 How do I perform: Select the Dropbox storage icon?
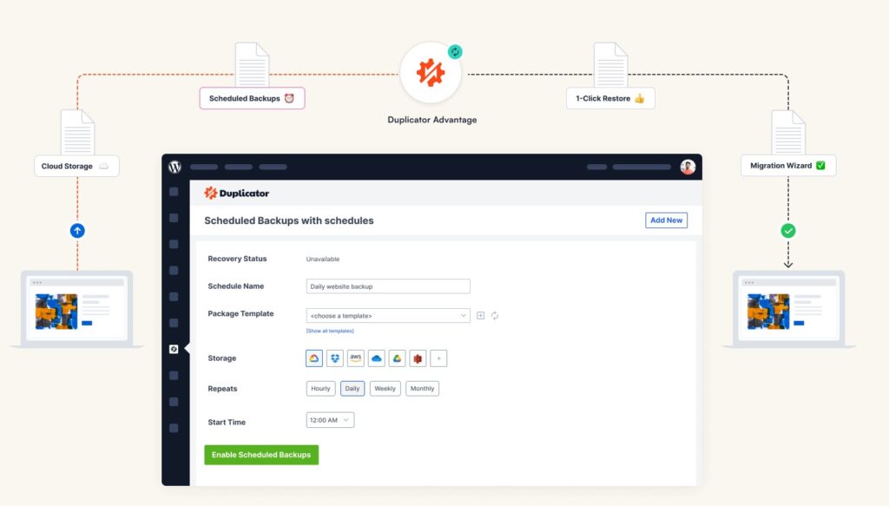334,358
